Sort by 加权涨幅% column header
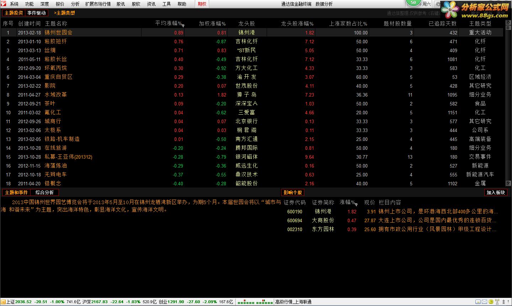Viewport: 512px width, 306px height. coord(212,23)
